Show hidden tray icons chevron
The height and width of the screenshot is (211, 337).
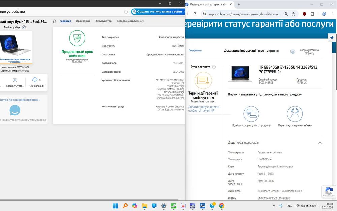(274, 206)
